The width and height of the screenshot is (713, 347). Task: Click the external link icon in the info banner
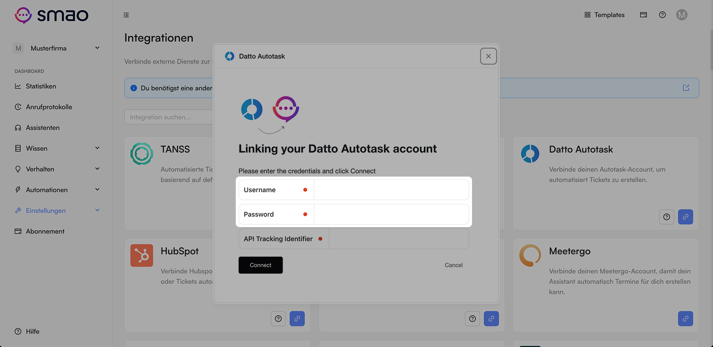coord(686,88)
